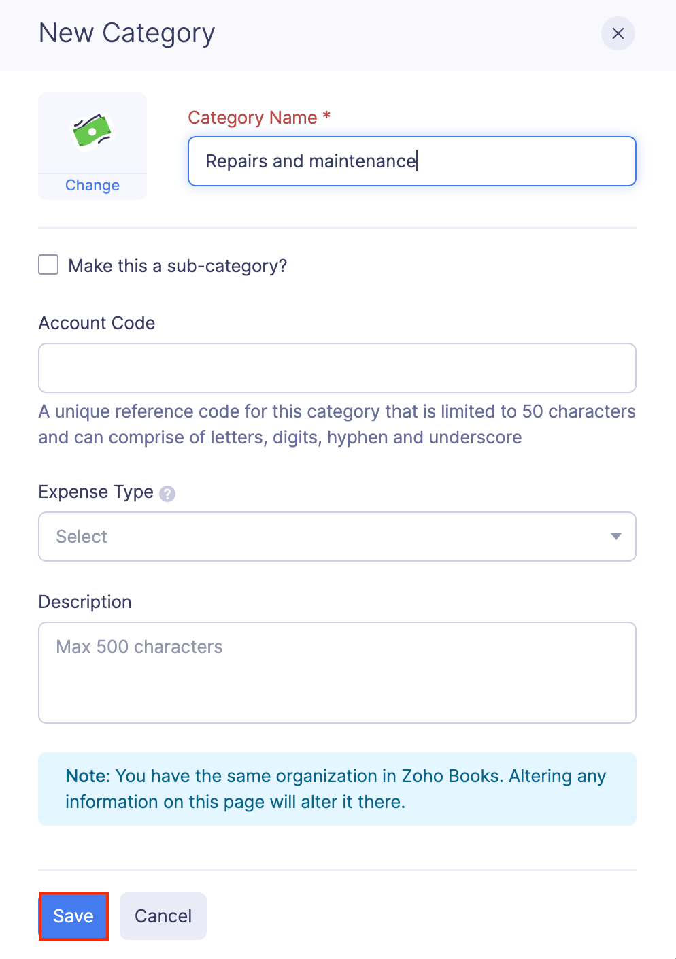Image resolution: width=676 pixels, height=959 pixels.
Task: Focus the Category Name input field
Action: pos(411,161)
